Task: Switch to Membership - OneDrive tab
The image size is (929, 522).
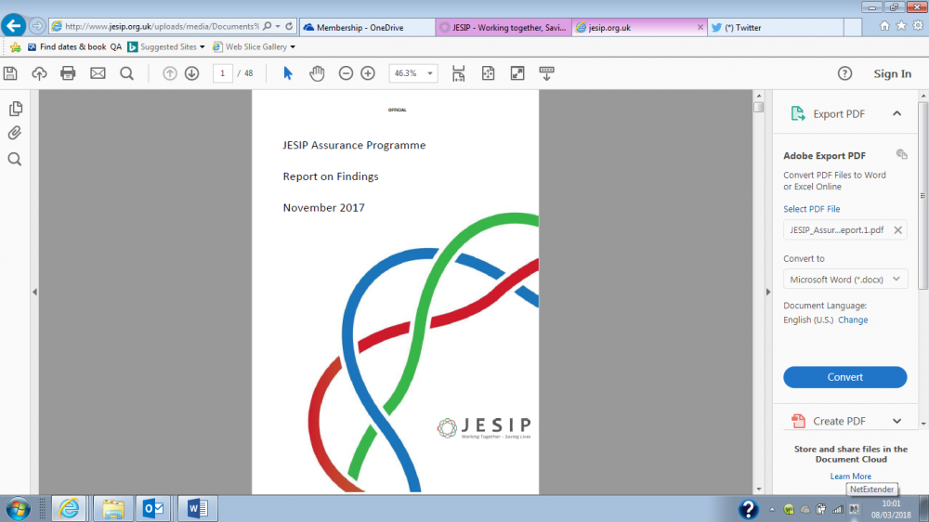Action: (x=367, y=27)
